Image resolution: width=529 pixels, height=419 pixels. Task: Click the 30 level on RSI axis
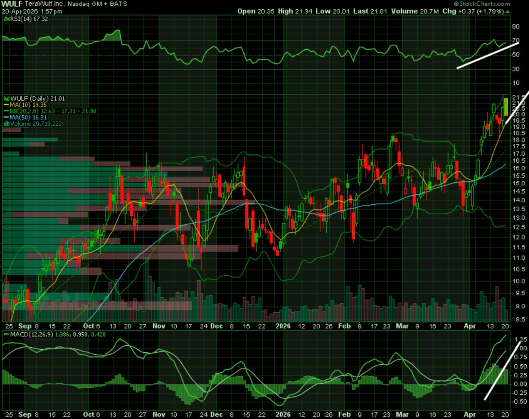515,69
